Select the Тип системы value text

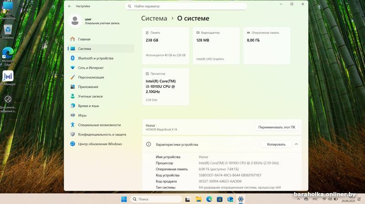pos(240,187)
